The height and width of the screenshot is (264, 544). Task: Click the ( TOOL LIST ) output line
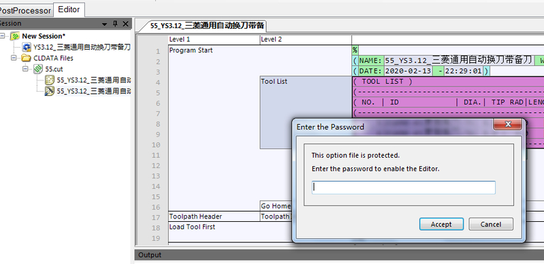(x=448, y=82)
